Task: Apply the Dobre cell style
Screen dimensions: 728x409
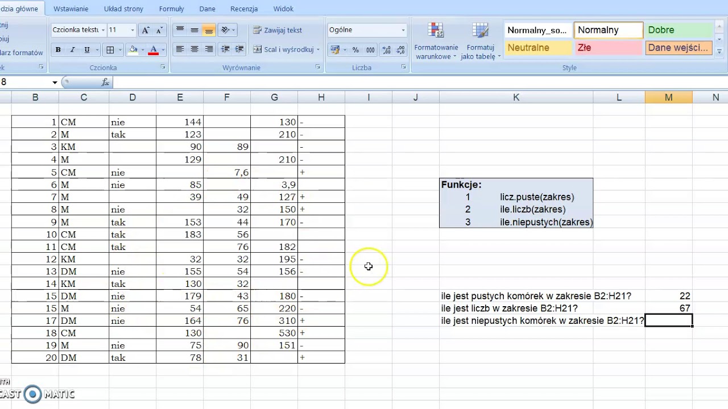Action: (679, 30)
